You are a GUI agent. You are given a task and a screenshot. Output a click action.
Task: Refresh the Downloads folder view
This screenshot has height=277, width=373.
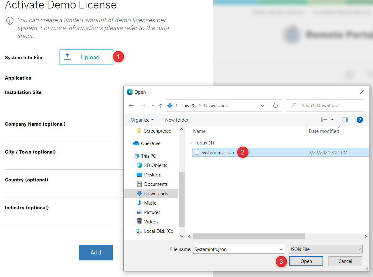[x=276, y=106]
